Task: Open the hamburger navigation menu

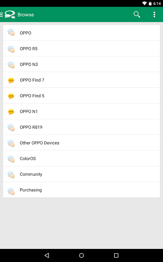Action: tap(1, 14)
